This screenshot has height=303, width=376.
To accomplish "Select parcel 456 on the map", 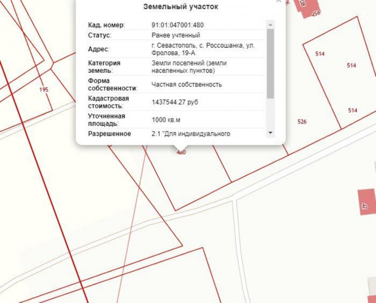I will click(x=316, y=14).
